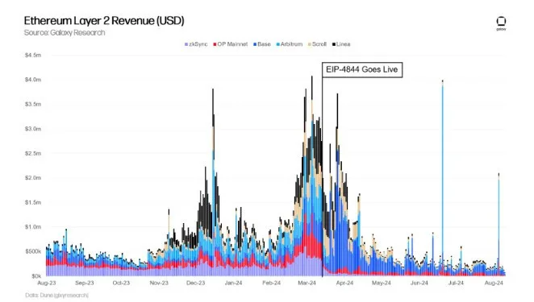Click the Dec-23 x-axis label
534x302 pixels.
click(196, 283)
